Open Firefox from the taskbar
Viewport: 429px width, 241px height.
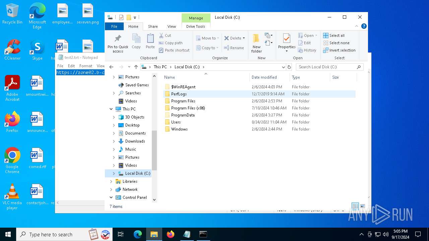point(171,234)
